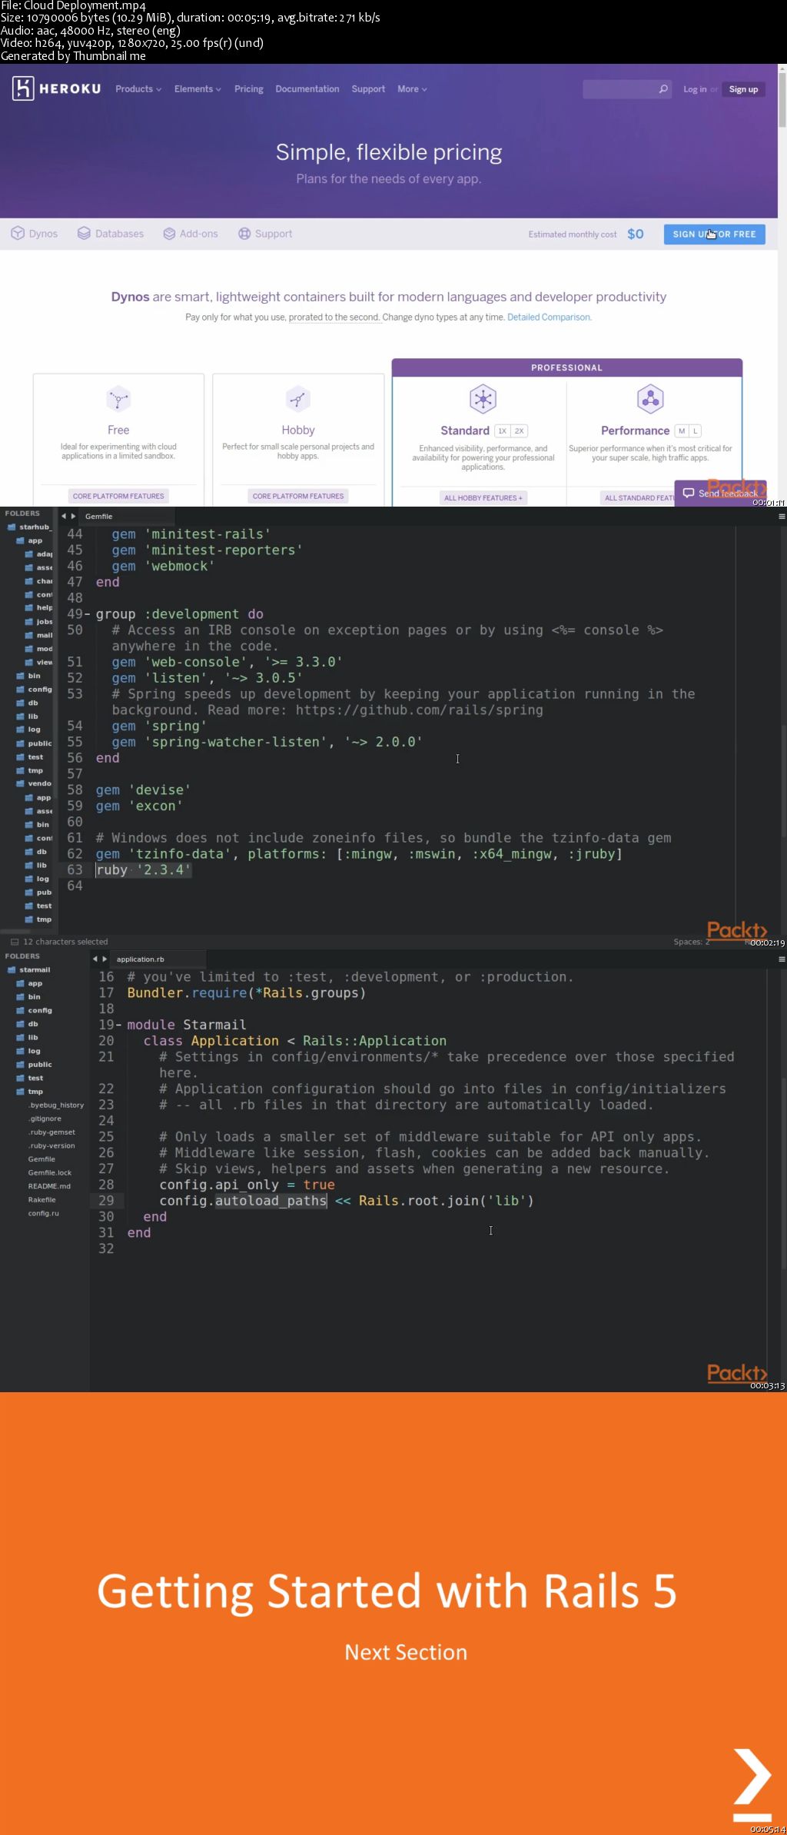This screenshot has height=1835, width=787.
Task: Select the M Performance dyno size
Action: pos(682,431)
